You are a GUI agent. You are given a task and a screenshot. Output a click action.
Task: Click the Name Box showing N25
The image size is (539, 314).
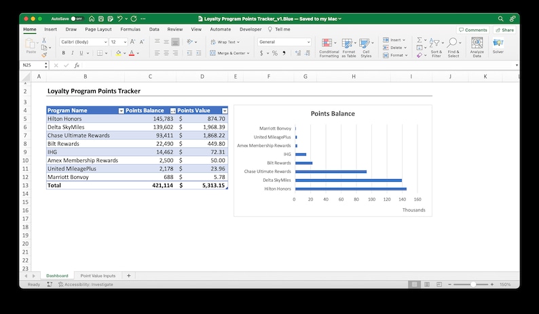click(x=35, y=65)
